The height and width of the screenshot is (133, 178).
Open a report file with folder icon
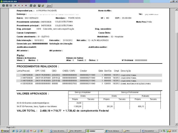coord(43,6)
